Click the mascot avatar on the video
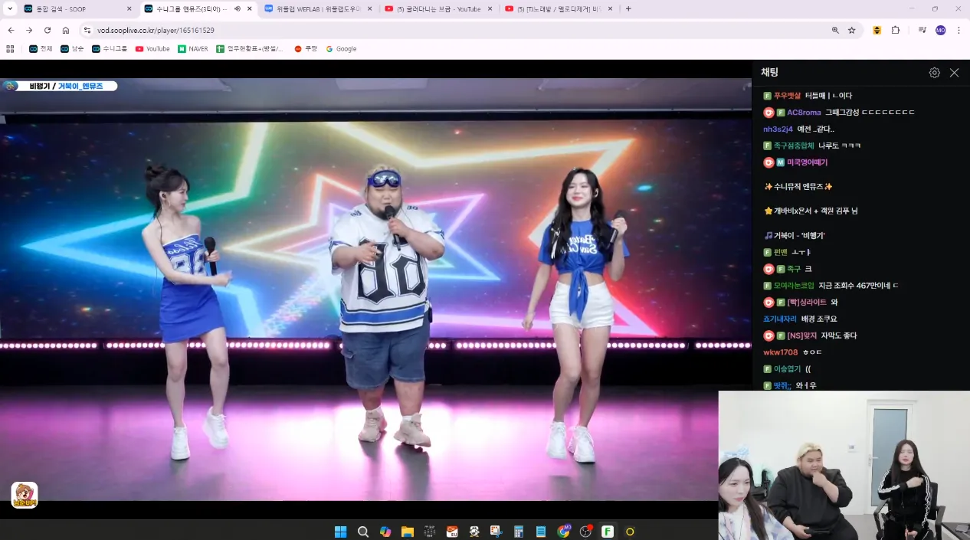 click(x=25, y=495)
